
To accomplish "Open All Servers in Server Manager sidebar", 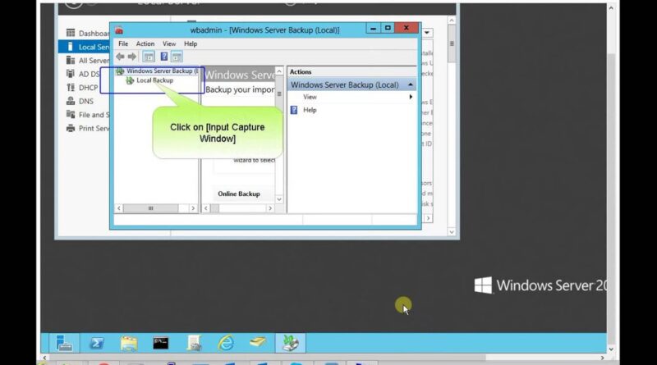I will click(x=88, y=61).
